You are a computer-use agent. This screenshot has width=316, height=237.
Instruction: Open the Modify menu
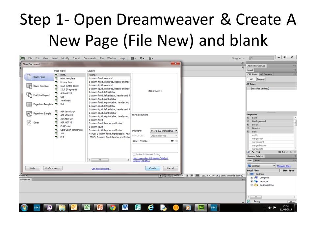pyautogui.click(x=65, y=58)
